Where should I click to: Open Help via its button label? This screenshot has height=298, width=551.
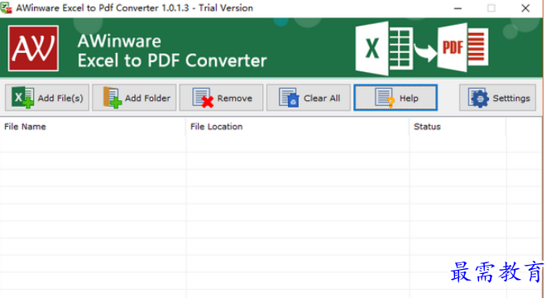(x=409, y=98)
